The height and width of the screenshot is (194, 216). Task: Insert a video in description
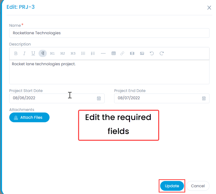(x=132, y=53)
